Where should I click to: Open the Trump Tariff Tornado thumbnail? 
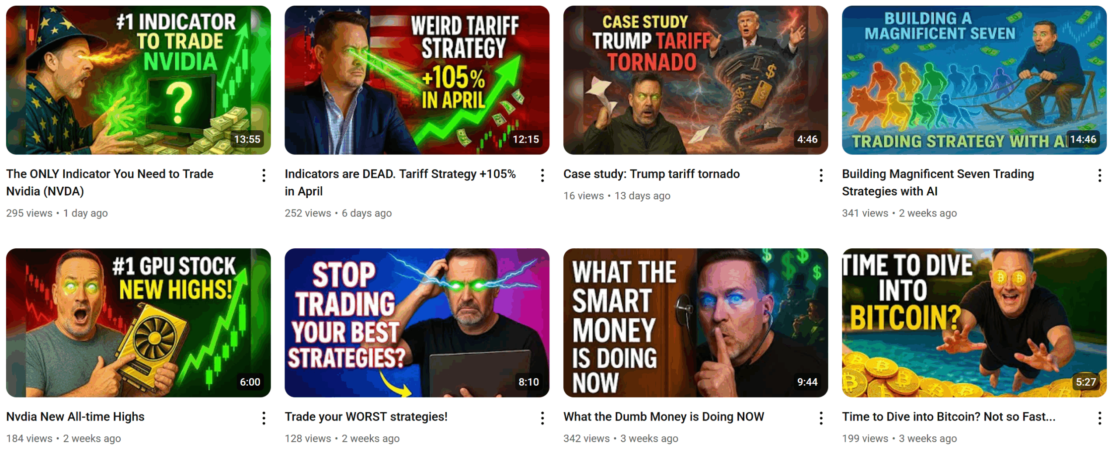click(x=696, y=80)
